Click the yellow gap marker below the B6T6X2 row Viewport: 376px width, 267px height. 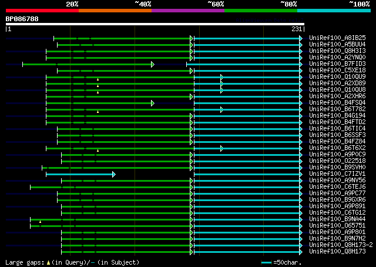tap(98, 151)
